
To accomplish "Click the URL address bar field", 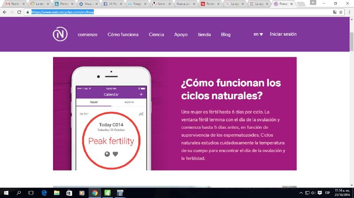I will [177, 12].
